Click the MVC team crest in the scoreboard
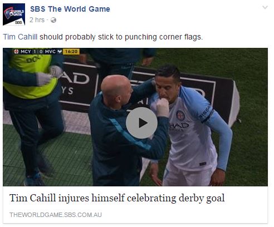Viewport: 274px width, 227px height. [60, 52]
